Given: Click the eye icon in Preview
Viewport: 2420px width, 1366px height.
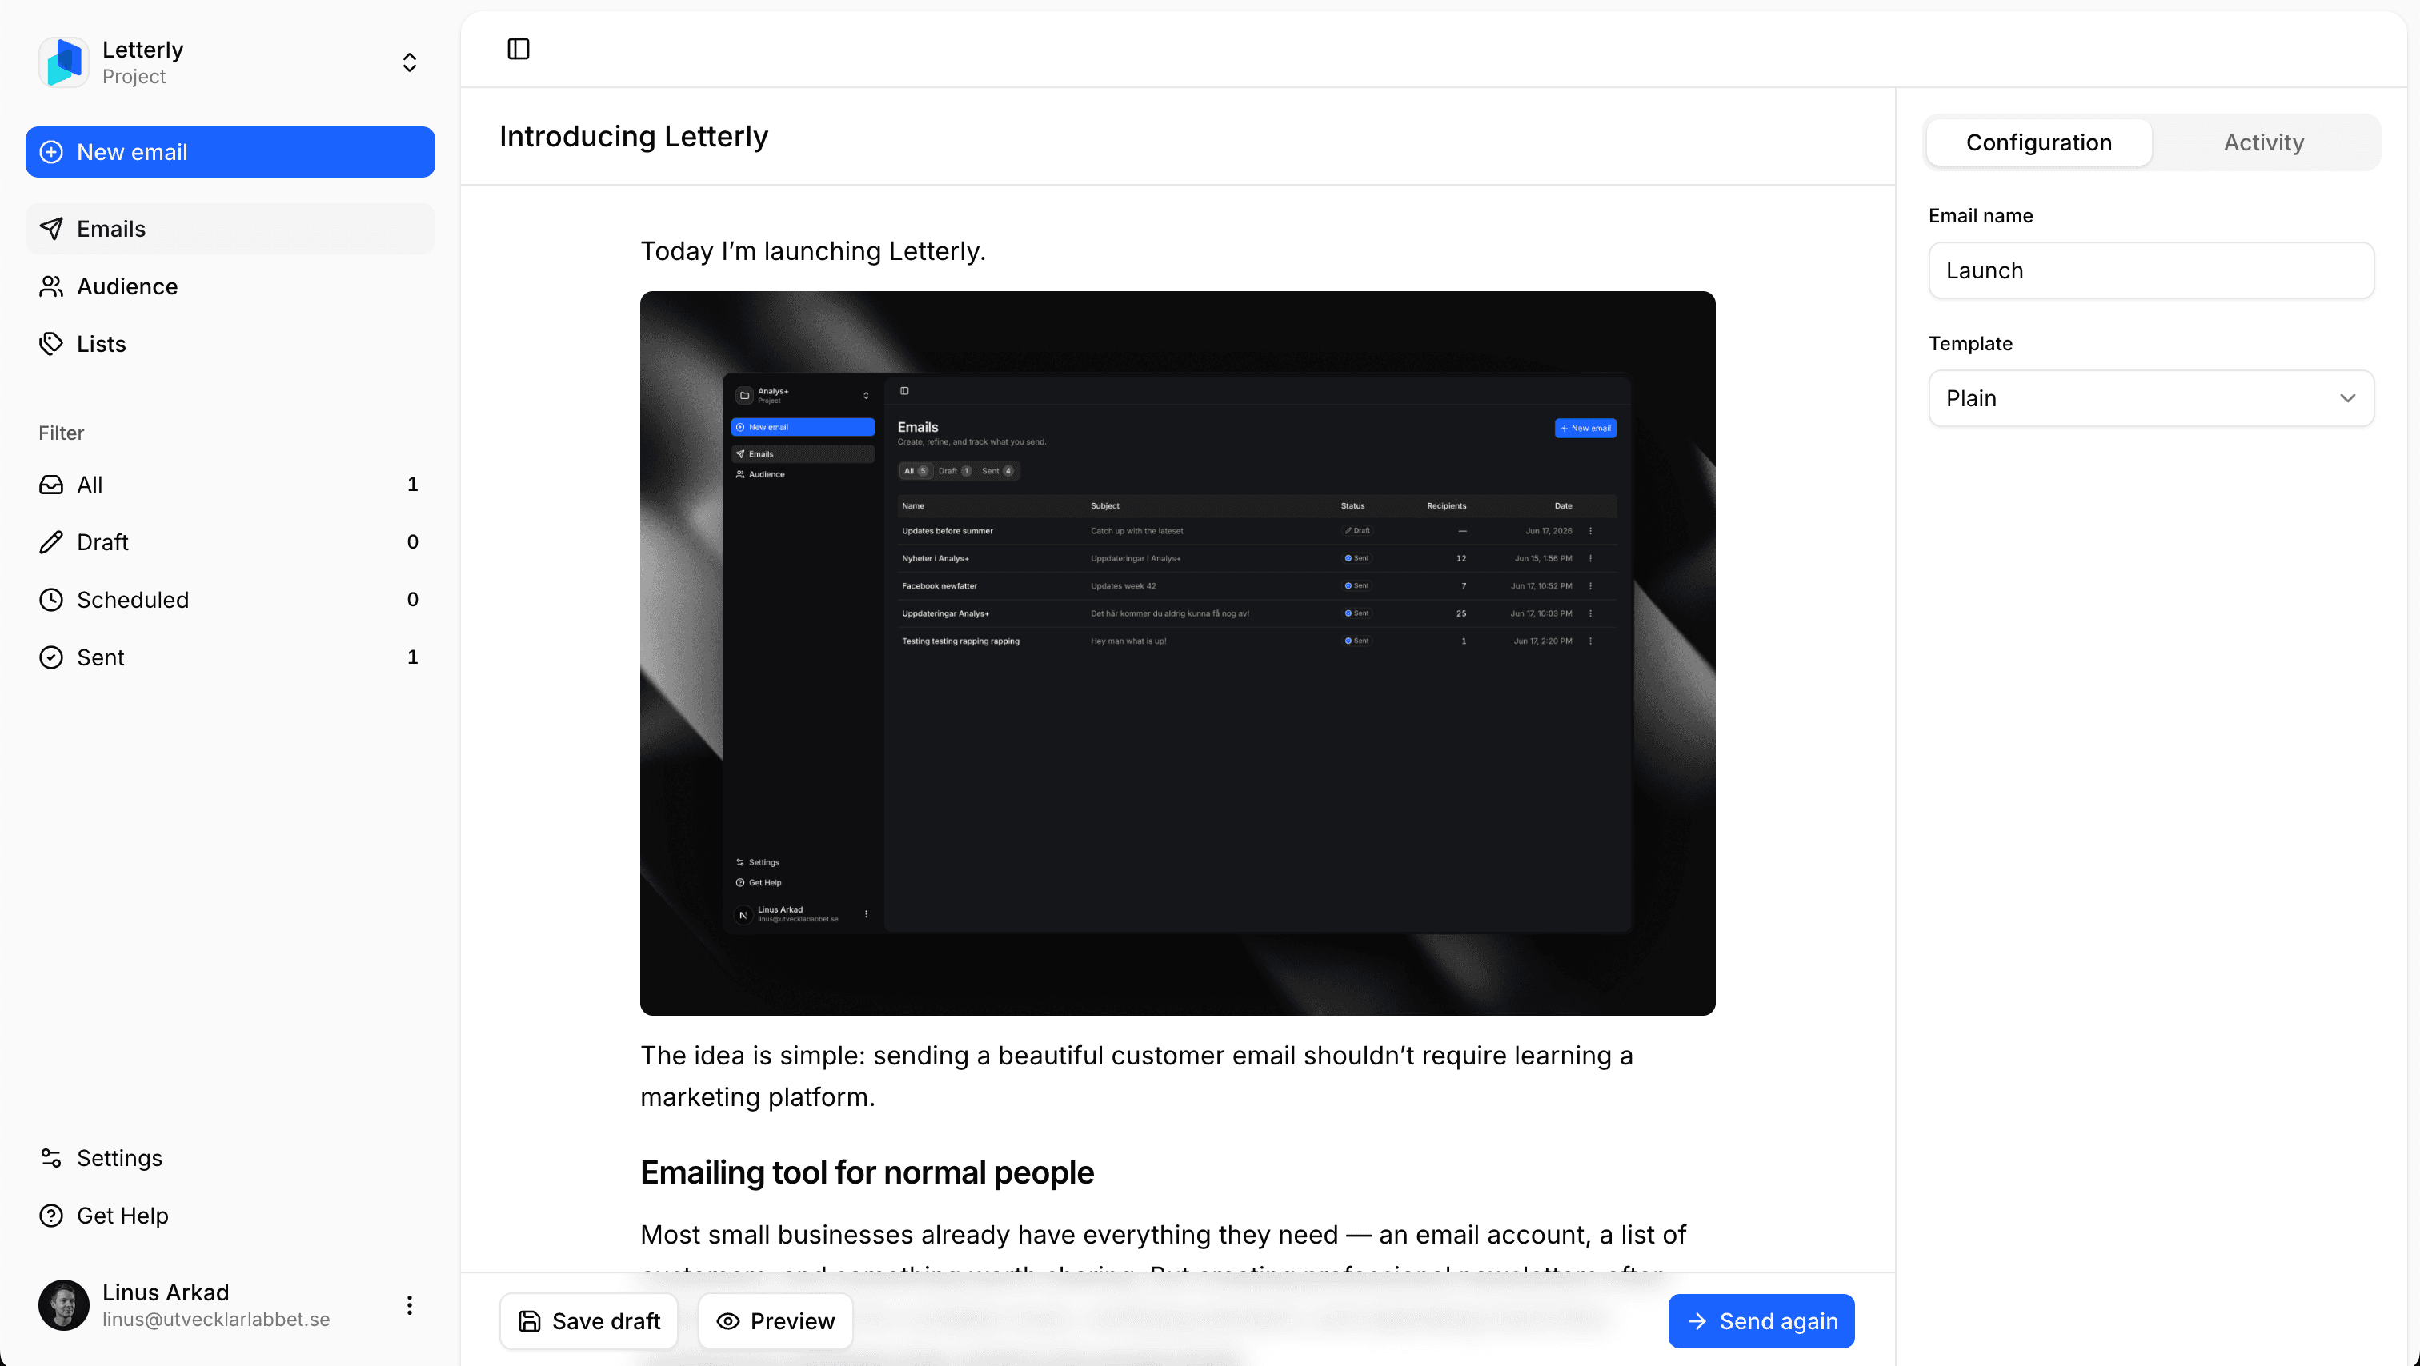Looking at the screenshot, I should (x=728, y=1321).
